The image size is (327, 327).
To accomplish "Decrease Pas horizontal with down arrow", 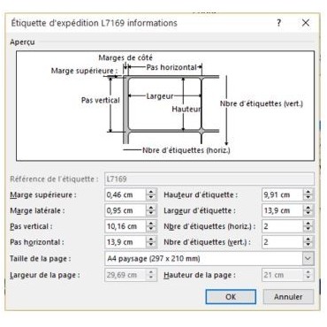I will click(151, 245).
